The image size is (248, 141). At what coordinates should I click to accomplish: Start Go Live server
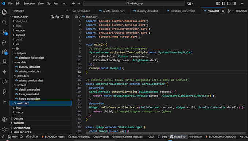(x=195, y=137)
